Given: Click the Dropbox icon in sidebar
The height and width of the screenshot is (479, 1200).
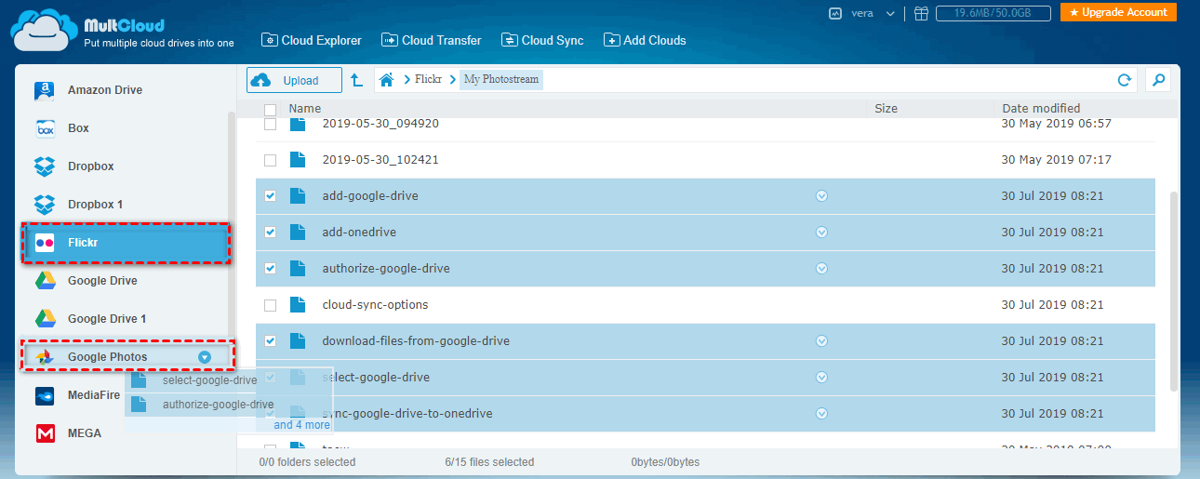Looking at the screenshot, I should point(46,166).
